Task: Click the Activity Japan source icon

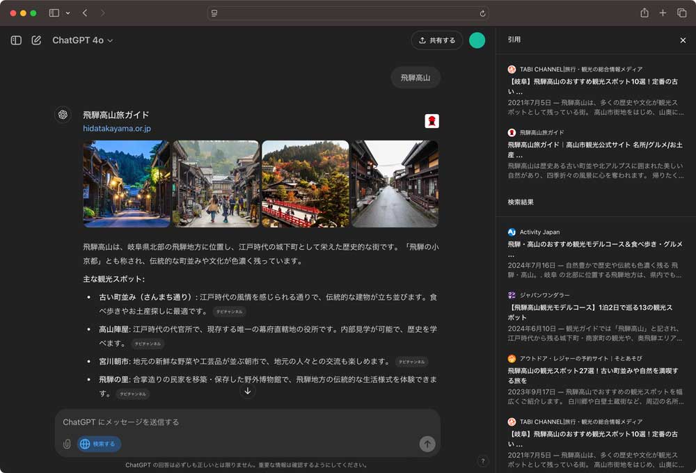Action: 512,232
